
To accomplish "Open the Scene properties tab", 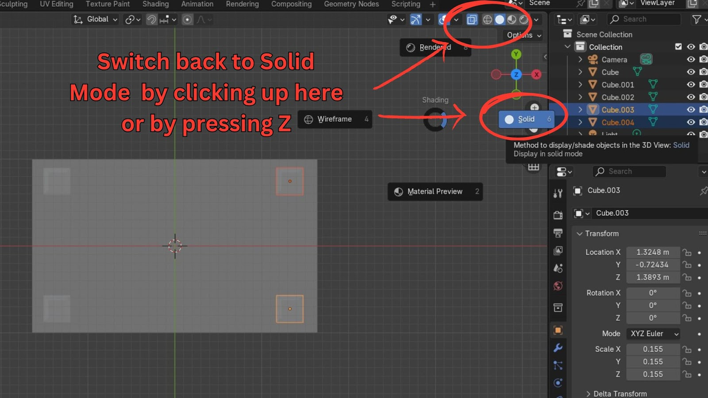I will [x=558, y=268].
